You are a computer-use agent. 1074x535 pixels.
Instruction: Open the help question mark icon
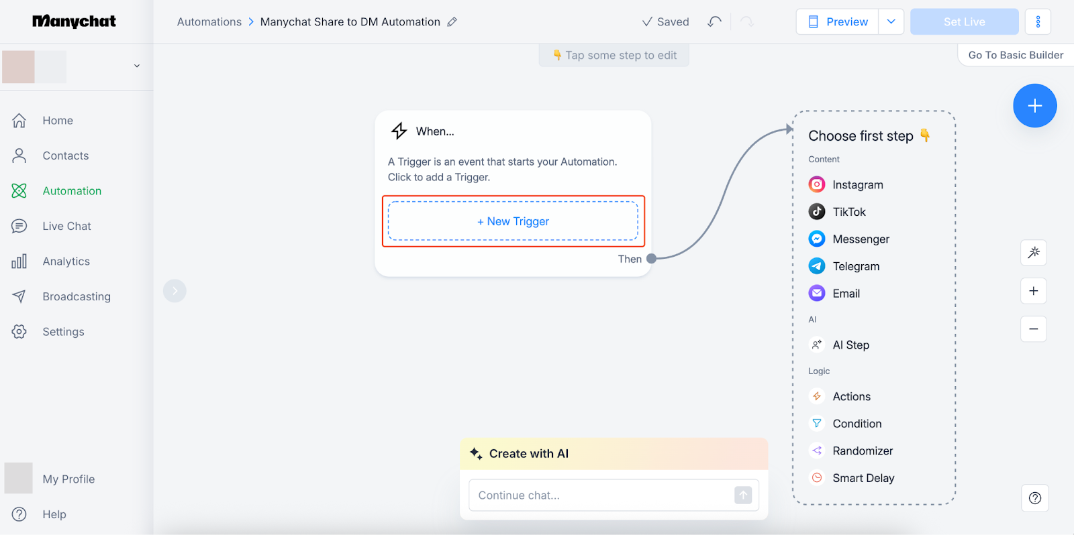1034,498
